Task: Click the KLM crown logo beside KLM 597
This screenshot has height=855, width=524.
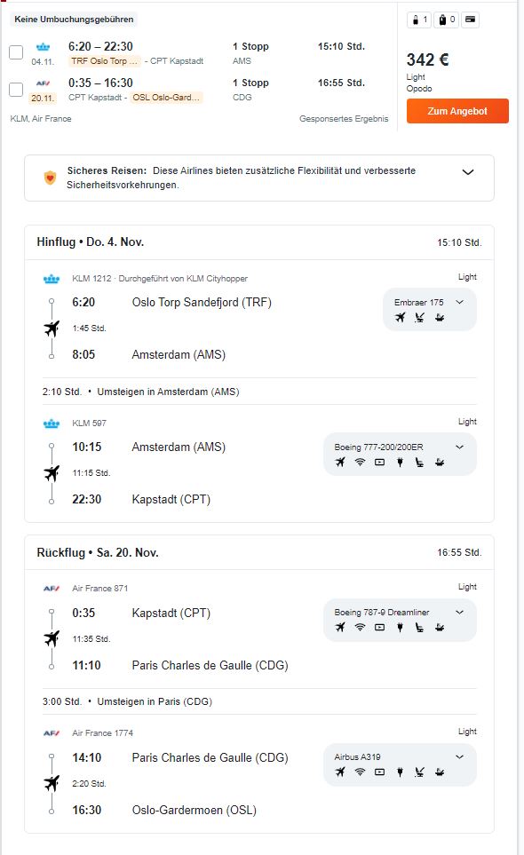Action: click(x=52, y=424)
